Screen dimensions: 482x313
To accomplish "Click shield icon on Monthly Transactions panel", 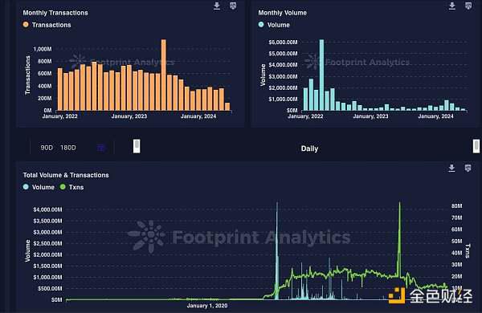I will tap(233, 6).
